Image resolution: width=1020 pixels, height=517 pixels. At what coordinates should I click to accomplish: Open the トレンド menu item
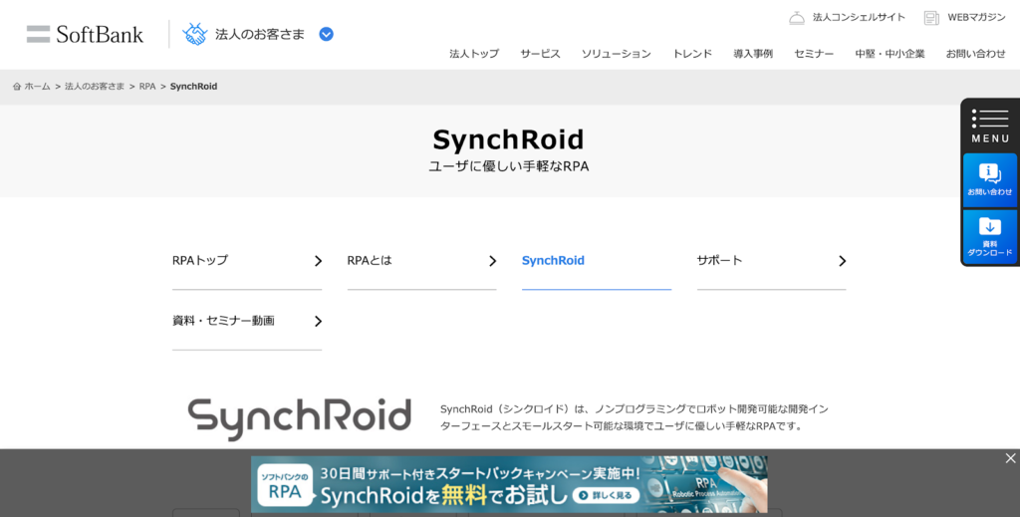(x=692, y=54)
